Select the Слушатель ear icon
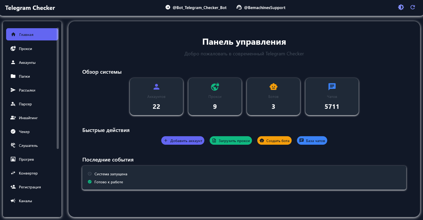This screenshot has height=220, width=423. pyautogui.click(x=13, y=146)
